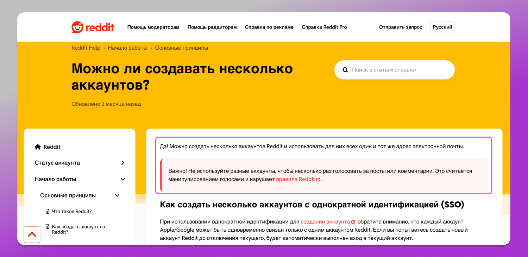Follow the создания аккаунта link
Screen dimensions: 528x257
tap(325, 222)
